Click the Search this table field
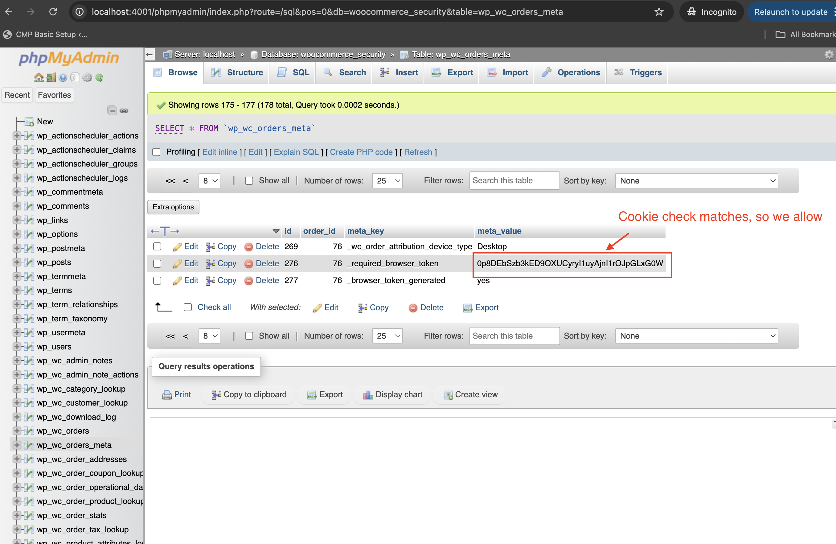This screenshot has height=544, width=836. tap(514, 180)
